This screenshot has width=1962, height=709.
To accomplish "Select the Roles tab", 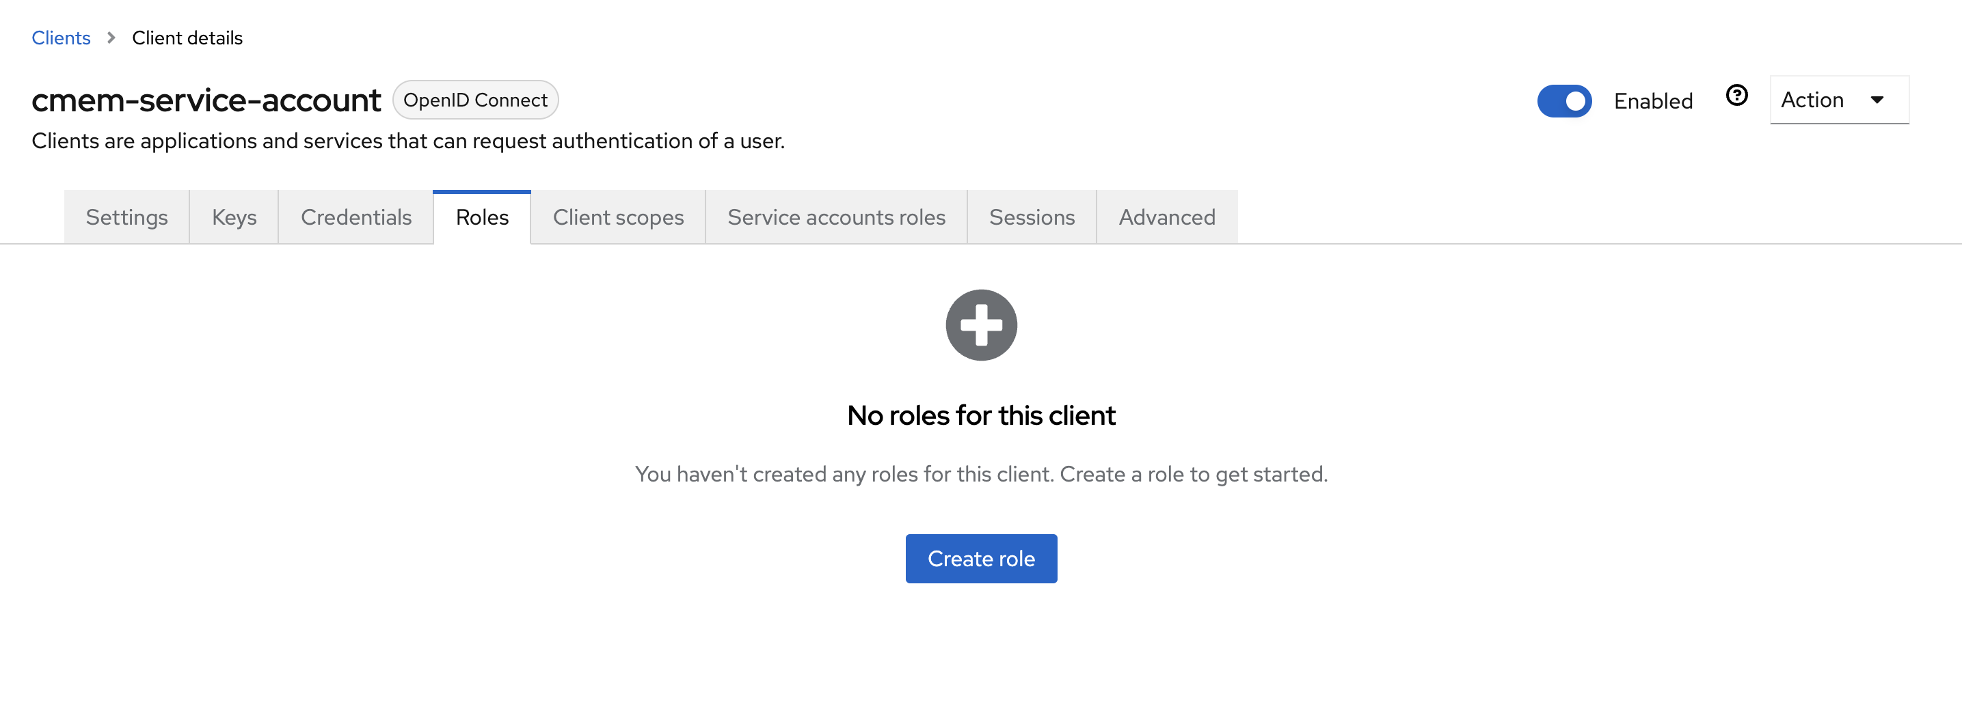I will 481,218.
